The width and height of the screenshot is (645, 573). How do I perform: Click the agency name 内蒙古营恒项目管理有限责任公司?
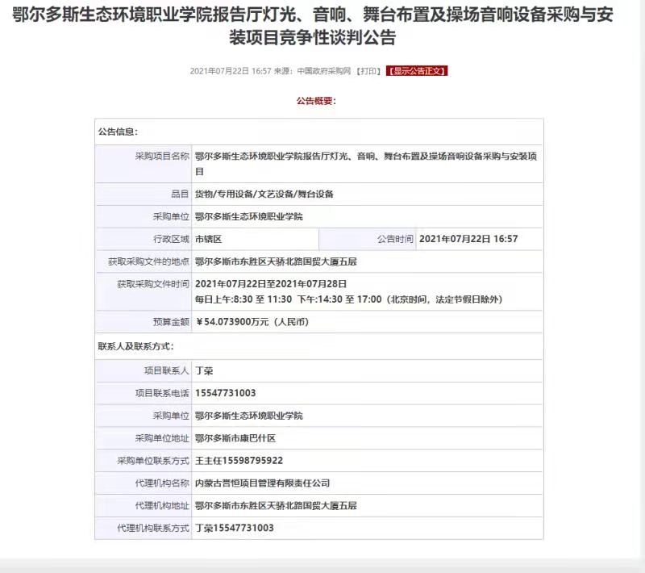click(x=262, y=483)
